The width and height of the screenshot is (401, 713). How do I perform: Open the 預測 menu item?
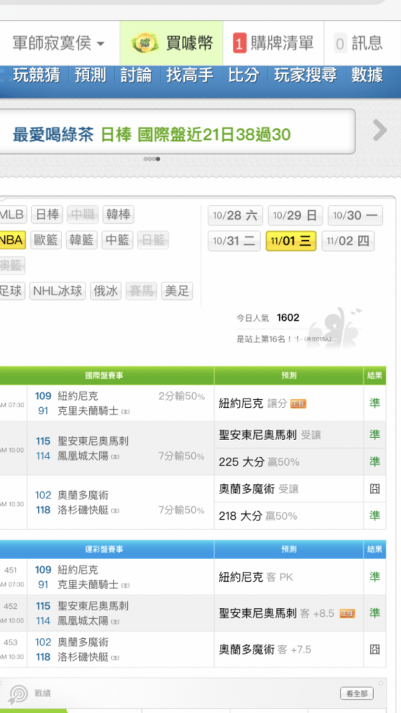pyautogui.click(x=90, y=75)
